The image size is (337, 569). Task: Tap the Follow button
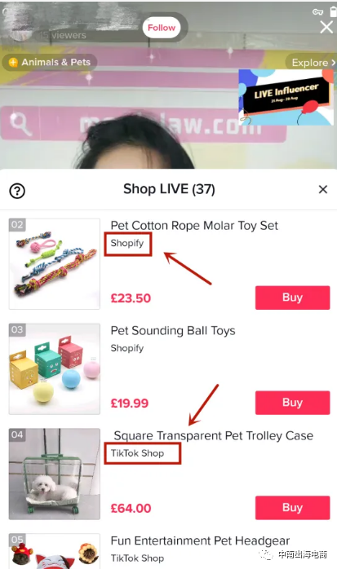[162, 28]
